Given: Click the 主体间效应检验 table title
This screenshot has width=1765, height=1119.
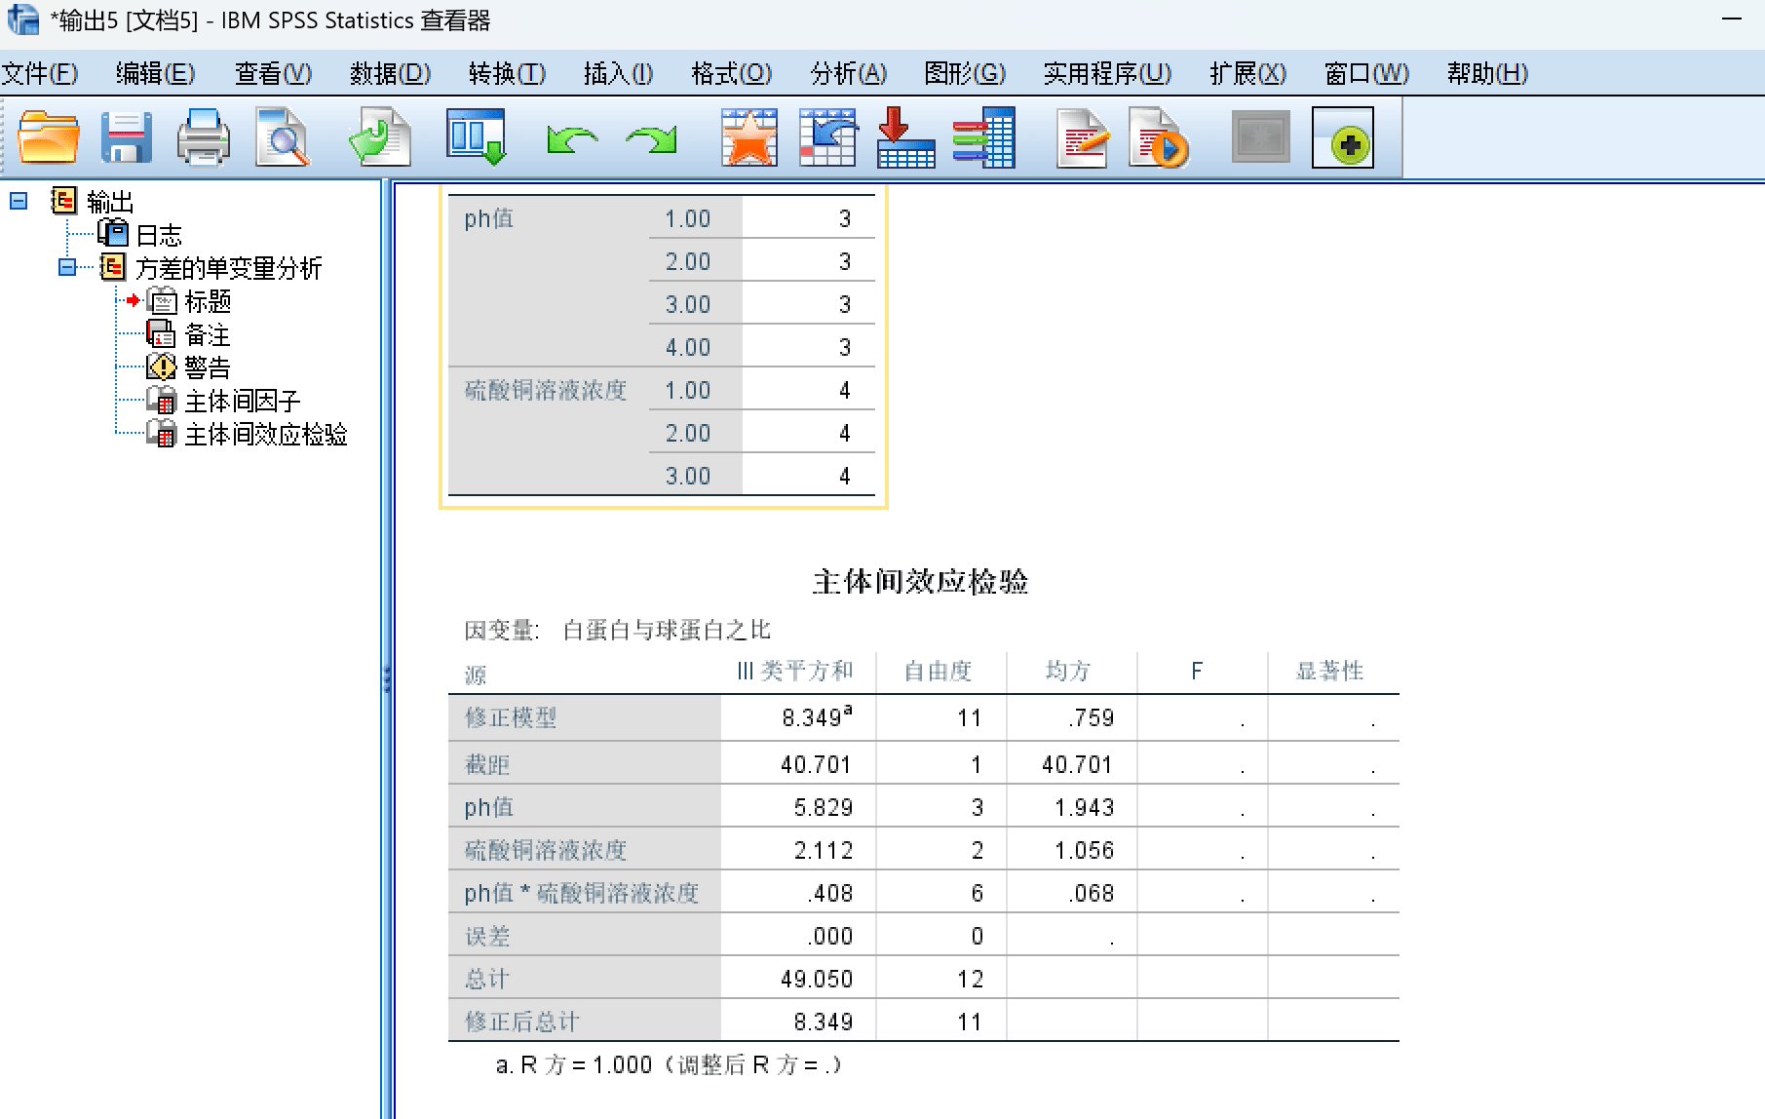Looking at the screenshot, I should click(x=920, y=582).
